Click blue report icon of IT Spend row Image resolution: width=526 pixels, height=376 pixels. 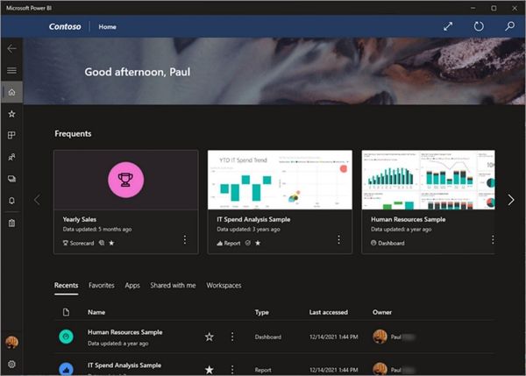tap(66, 369)
